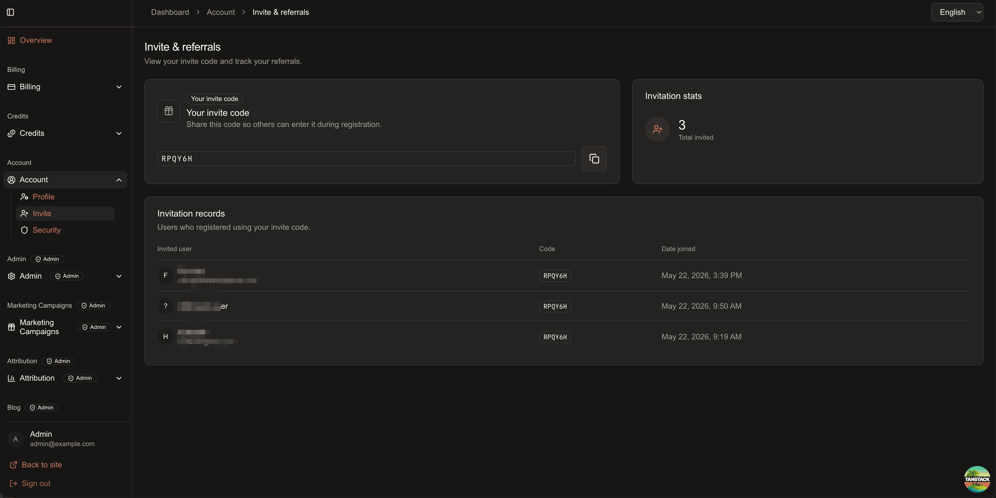Image resolution: width=996 pixels, height=498 pixels.
Task: Click the Back to site link
Action: [36, 465]
